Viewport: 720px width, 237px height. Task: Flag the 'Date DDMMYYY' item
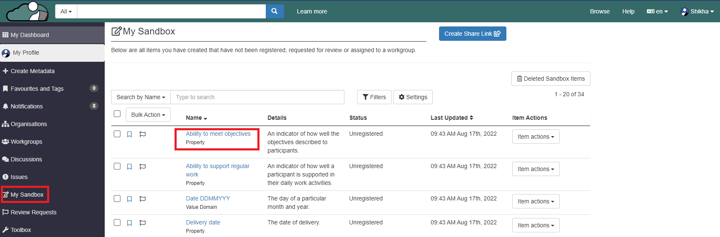point(143,199)
